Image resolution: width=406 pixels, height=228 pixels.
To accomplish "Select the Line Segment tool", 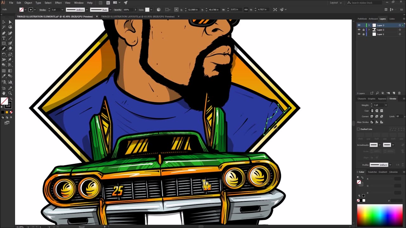I will point(10,38).
